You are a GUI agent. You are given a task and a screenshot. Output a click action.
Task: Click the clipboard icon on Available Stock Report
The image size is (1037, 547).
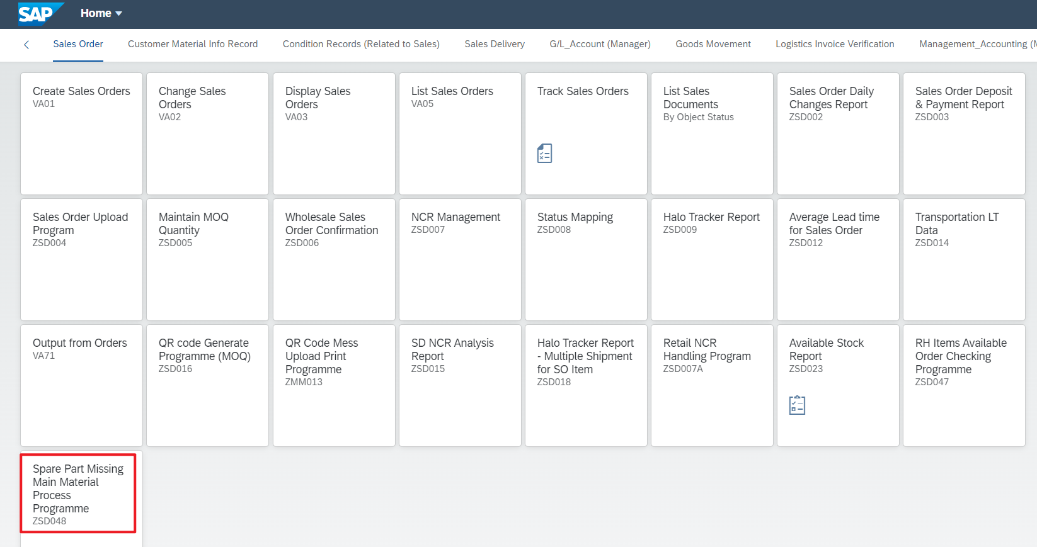point(797,405)
